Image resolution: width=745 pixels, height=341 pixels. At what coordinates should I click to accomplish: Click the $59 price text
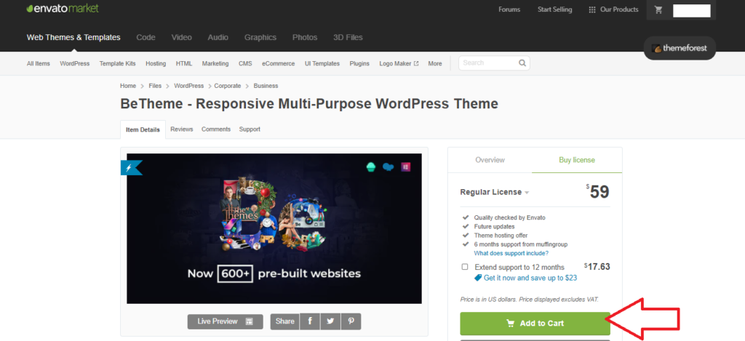tap(598, 192)
